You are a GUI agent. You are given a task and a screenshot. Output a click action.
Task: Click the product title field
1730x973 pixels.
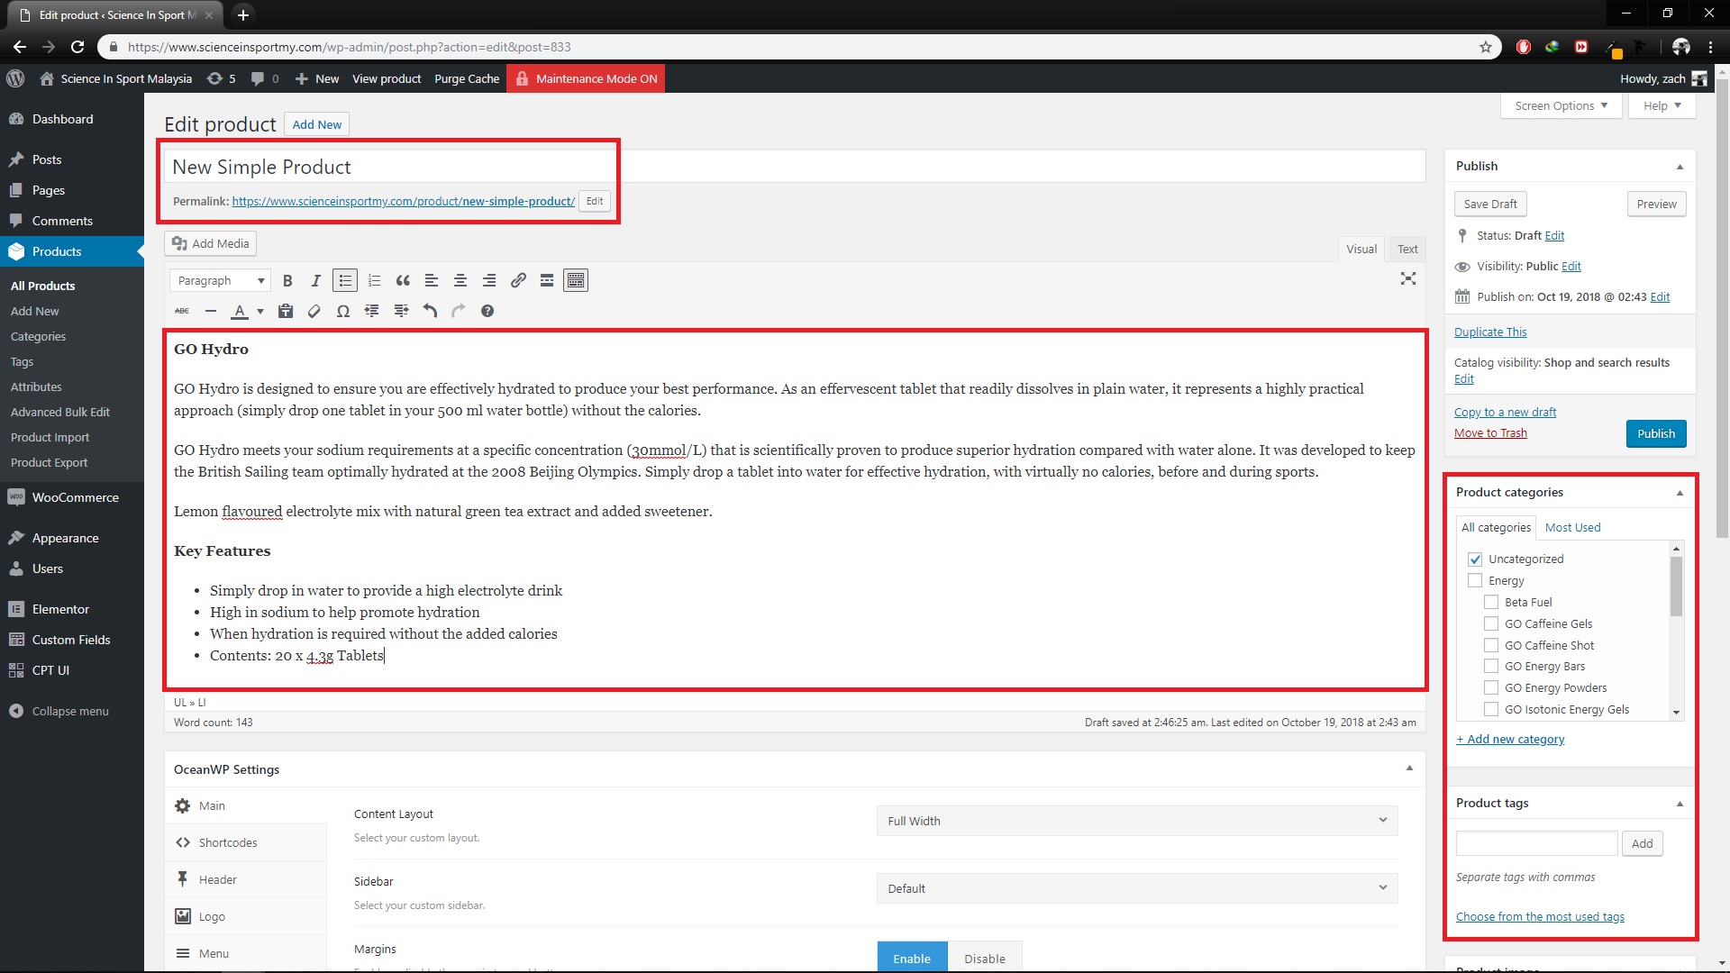point(794,167)
